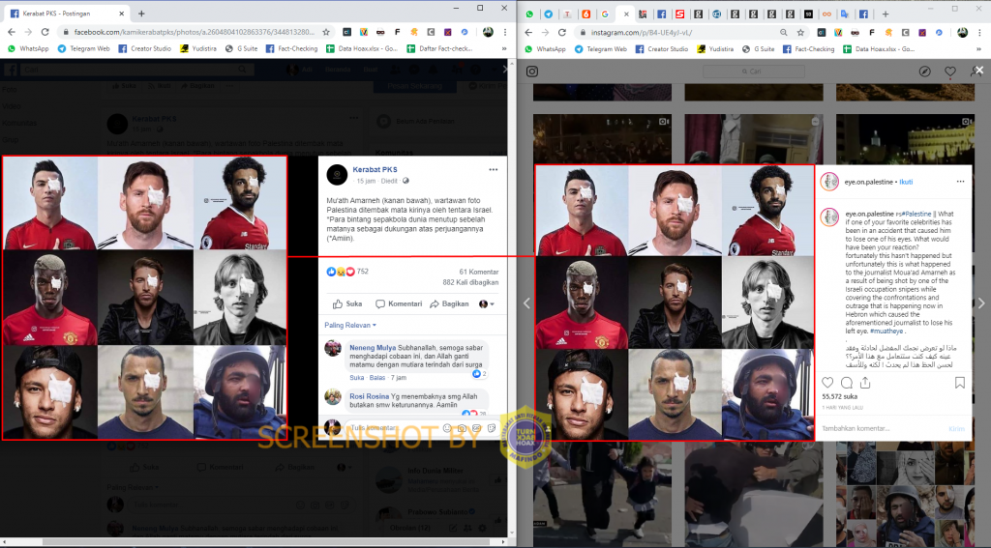Follow eye.on.palestine with Ikuti link
Image resolution: width=991 pixels, height=548 pixels.
pos(906,182)
